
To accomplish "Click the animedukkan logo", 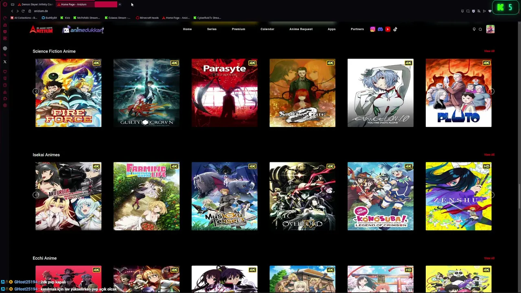I will point(83,30).
